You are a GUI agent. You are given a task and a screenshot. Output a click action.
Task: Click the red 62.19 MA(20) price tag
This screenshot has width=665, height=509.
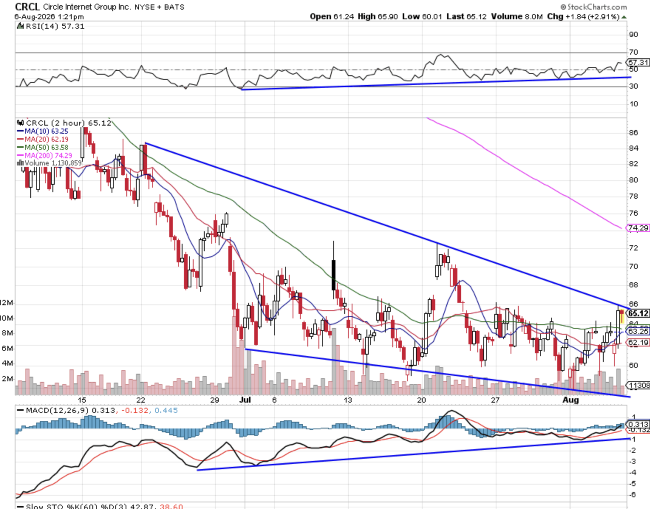click(x=638, y=342)
